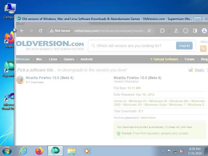Select the Supermium desktop shortcut

(x=9, y=69)
